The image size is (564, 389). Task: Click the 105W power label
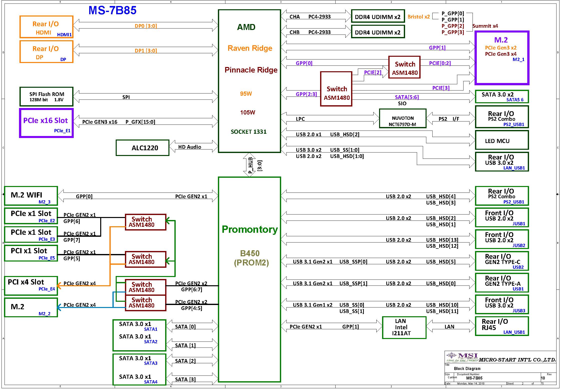pos(248,112)
